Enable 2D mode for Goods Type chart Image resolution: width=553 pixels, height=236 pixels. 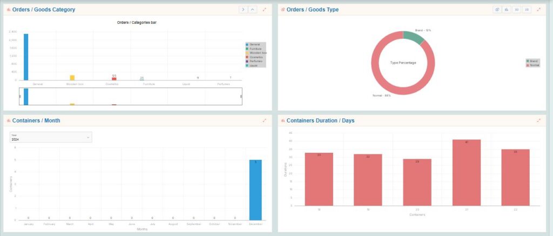527,10
